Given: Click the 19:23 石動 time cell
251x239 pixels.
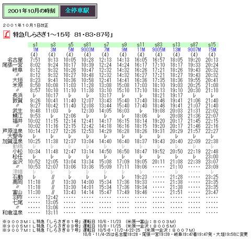Looking at the screenshot, I should [x=141, y=177].
